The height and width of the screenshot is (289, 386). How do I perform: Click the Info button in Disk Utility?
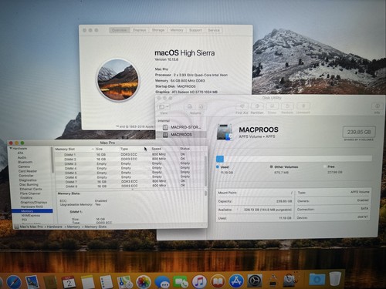[377, 108]
